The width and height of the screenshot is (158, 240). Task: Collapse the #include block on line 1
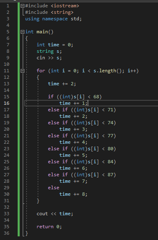(22, 6)
